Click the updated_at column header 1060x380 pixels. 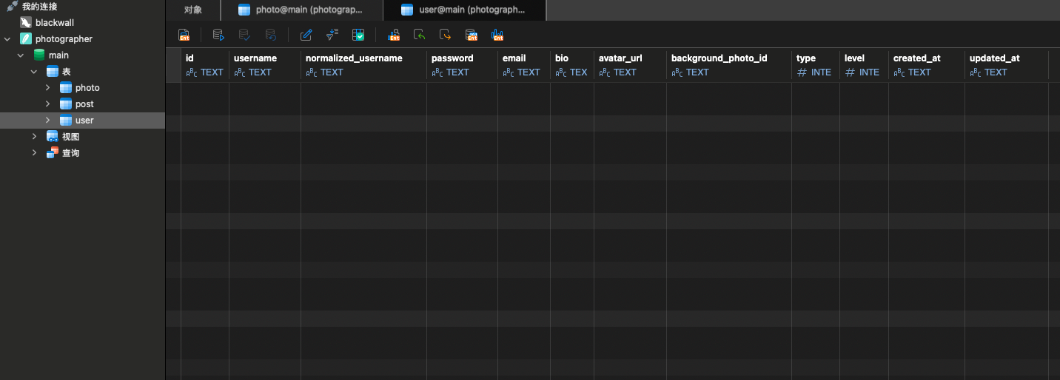tap(1007, 65)
